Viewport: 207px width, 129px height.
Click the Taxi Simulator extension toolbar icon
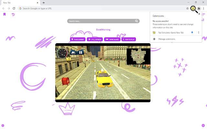(x=193, y=9)
